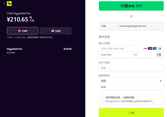The width and height of the screenshot is (167, 117).
Task: Click the American Express card icon
Action: click(x=155, y=49)
